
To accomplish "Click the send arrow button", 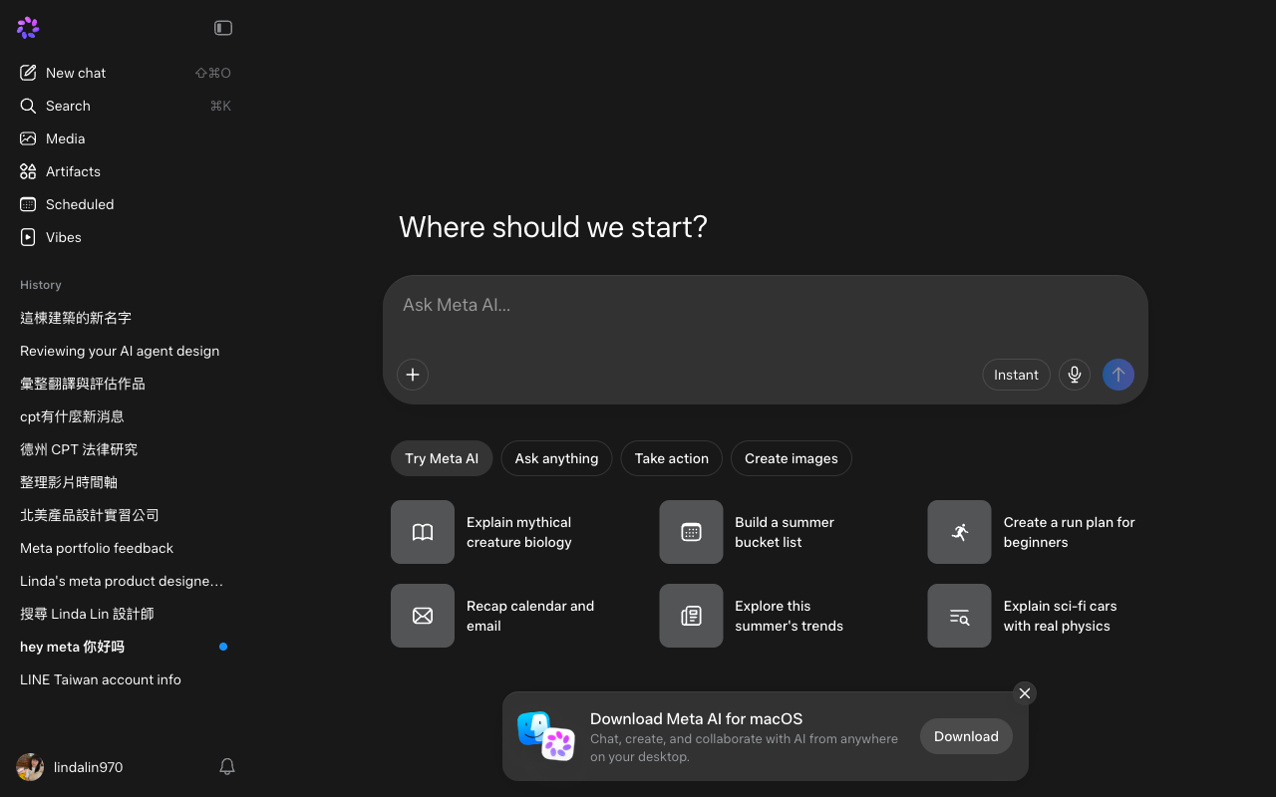I will click(x=1118, y=375).
